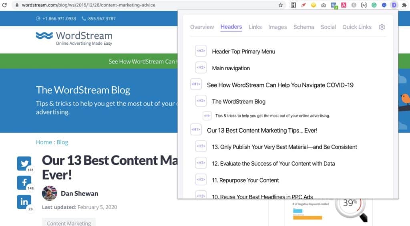Click the Blog breadcrumb link
Image resolution: width=410 pixels, height=226 pixels.
[62, 142]
